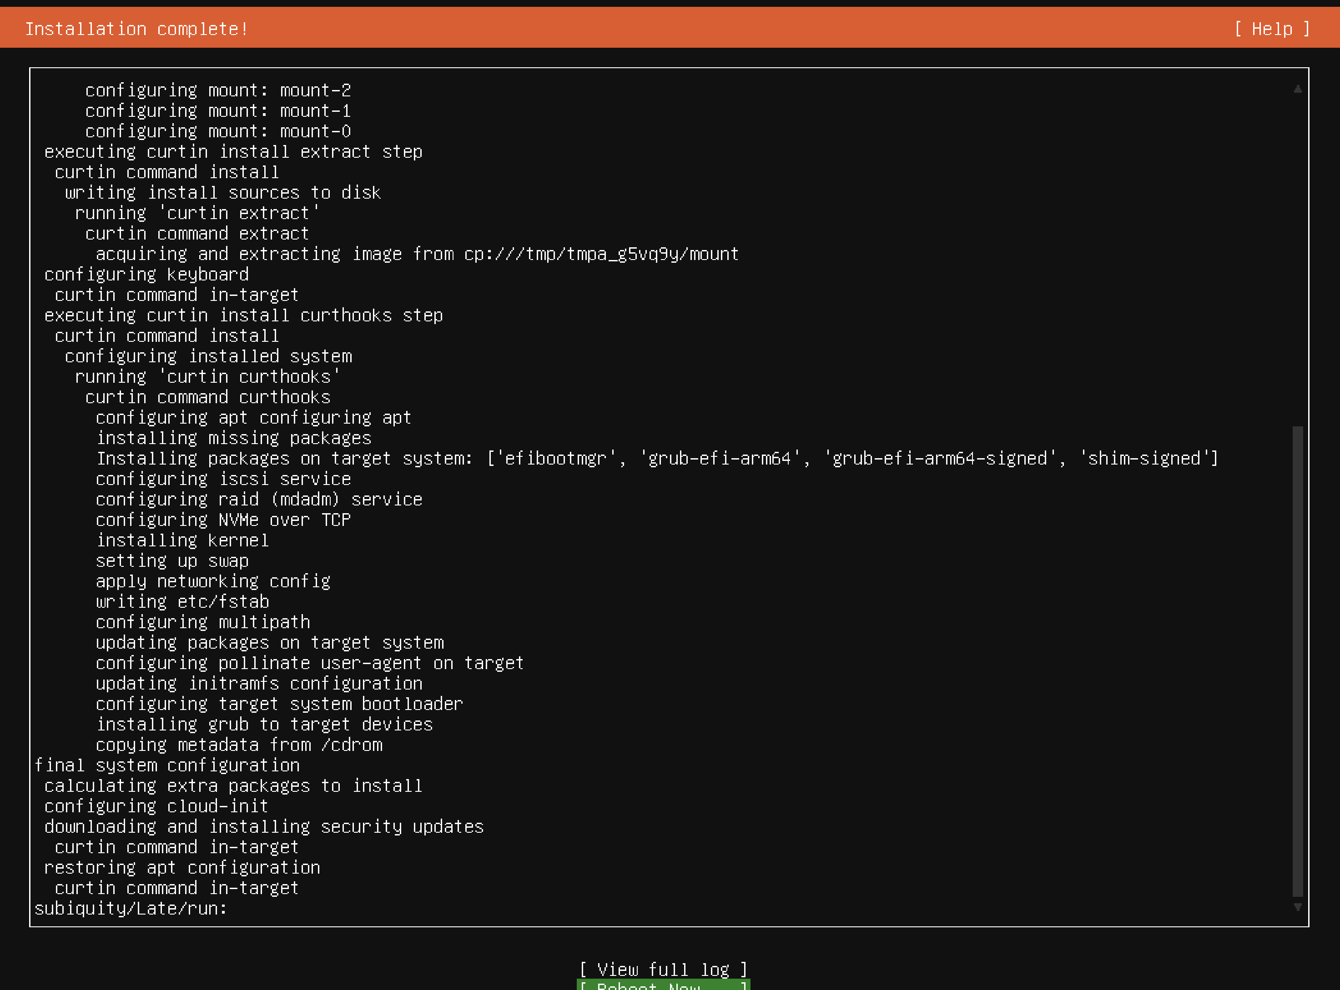The image size is (1340, 990).
Task: Open the Help menu
Action: (x=1272, y=29)
